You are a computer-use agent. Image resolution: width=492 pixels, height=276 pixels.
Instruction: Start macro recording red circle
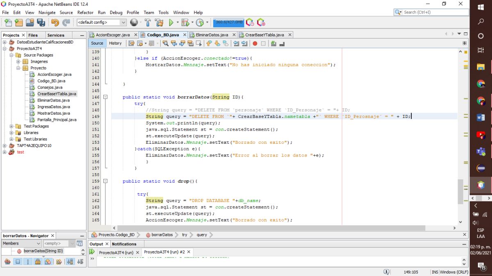click(x=255, y=43)
